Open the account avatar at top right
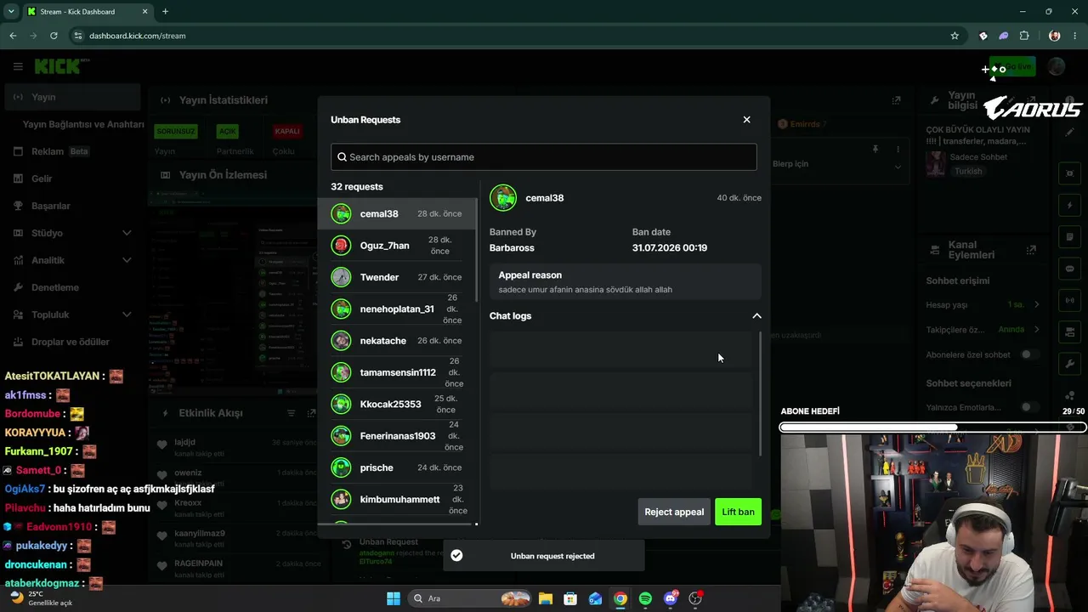The width and height of the screenshot is (1088, 612). pyautogui.click(x=1057, y=66)
